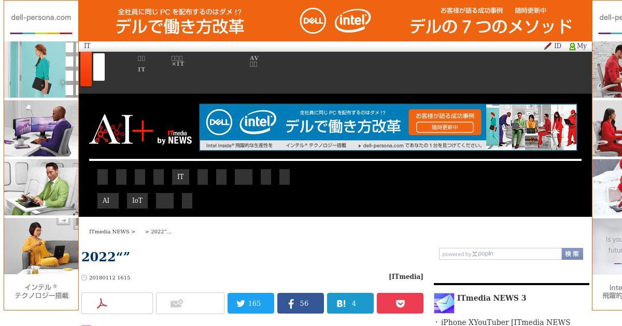622x326 pixels.
Task: Open the ITmedia NEWS breadcrumb link
Action: 109,232
